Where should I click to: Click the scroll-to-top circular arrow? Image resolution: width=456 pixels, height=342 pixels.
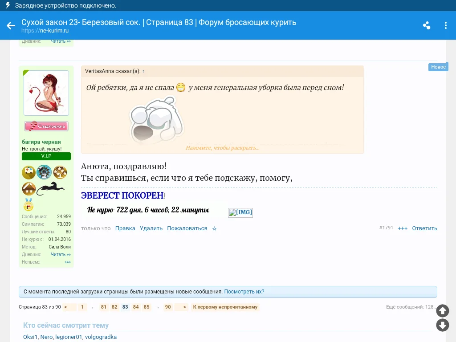coord(442,311)
